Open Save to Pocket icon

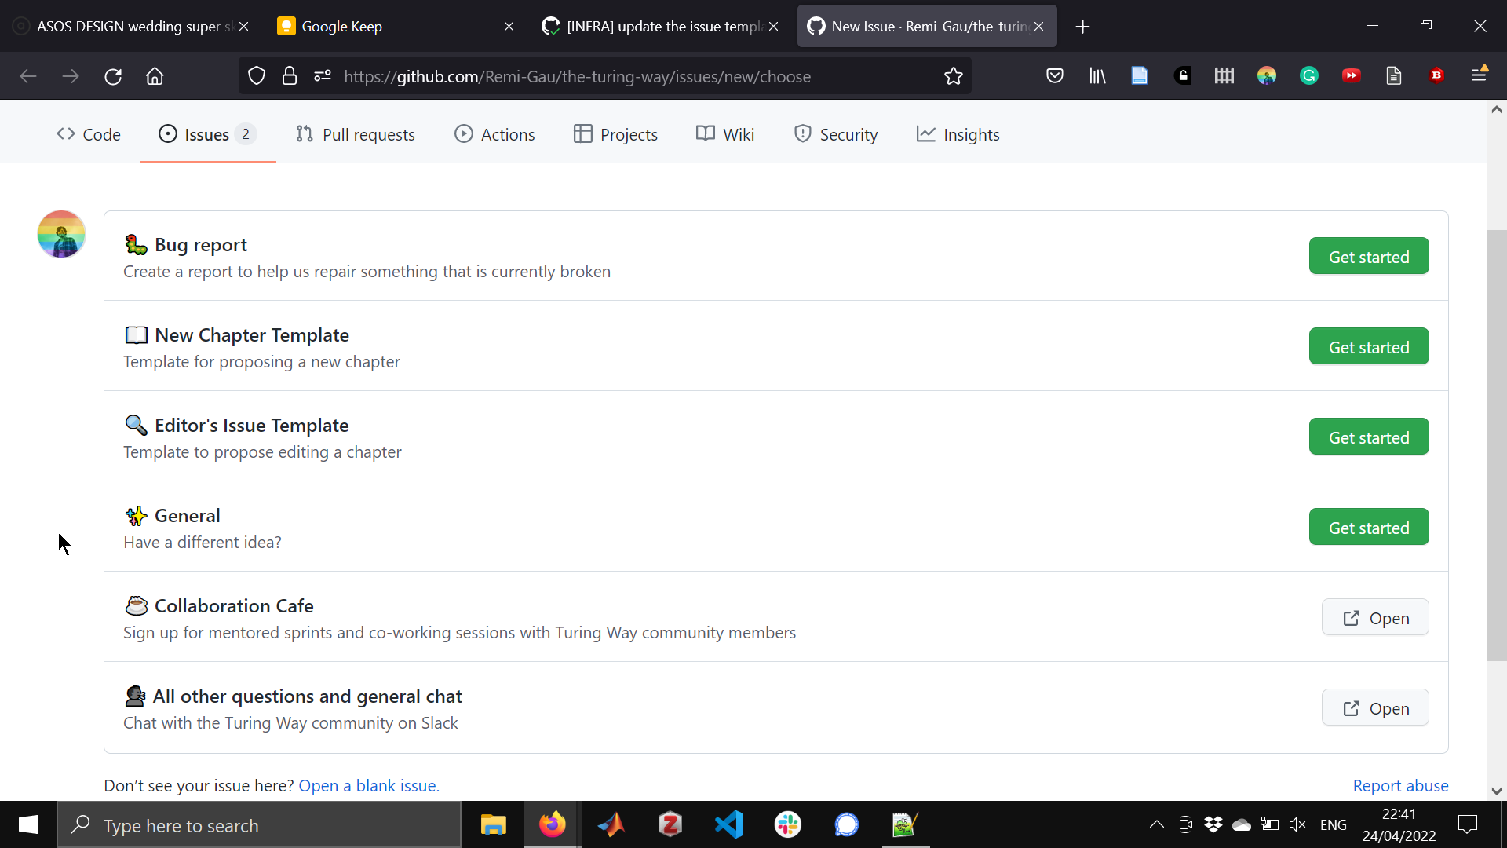(1054, 76)
